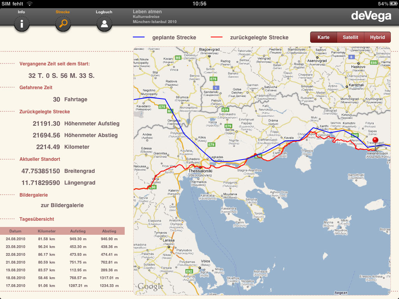Tap Kavala on the map

[289, 137]
